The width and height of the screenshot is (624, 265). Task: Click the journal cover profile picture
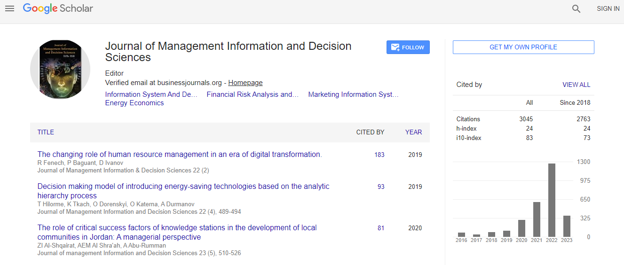pyautogui.click(x=60, y=70)
